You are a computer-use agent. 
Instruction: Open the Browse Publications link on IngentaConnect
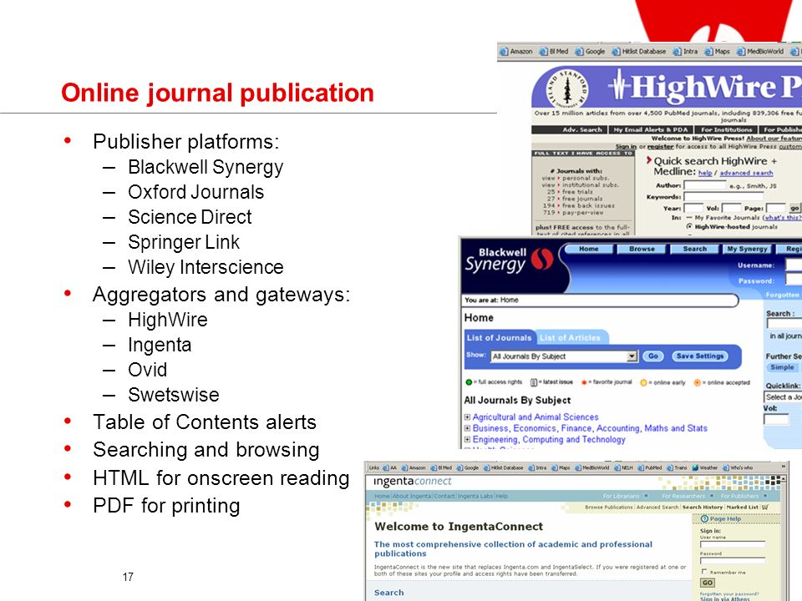[x=609, y=507]
